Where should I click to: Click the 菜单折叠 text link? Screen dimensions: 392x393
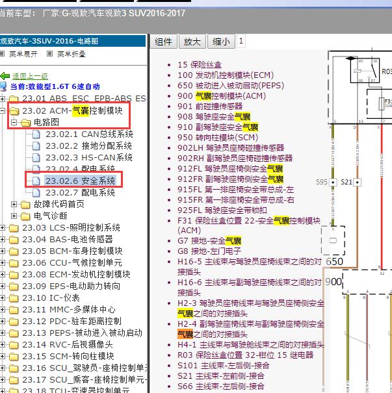click(x=72, y=54)
